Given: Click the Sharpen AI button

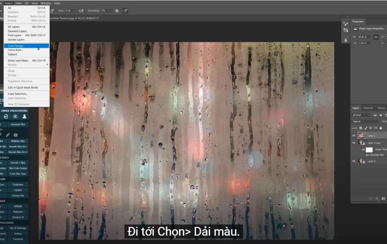Looking at the screenshot, I should point(18,217).
